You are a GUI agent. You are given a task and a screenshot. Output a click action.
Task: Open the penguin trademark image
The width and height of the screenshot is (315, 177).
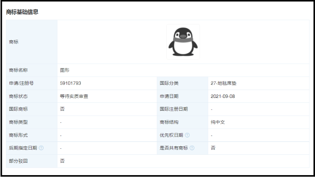[183, 42]
